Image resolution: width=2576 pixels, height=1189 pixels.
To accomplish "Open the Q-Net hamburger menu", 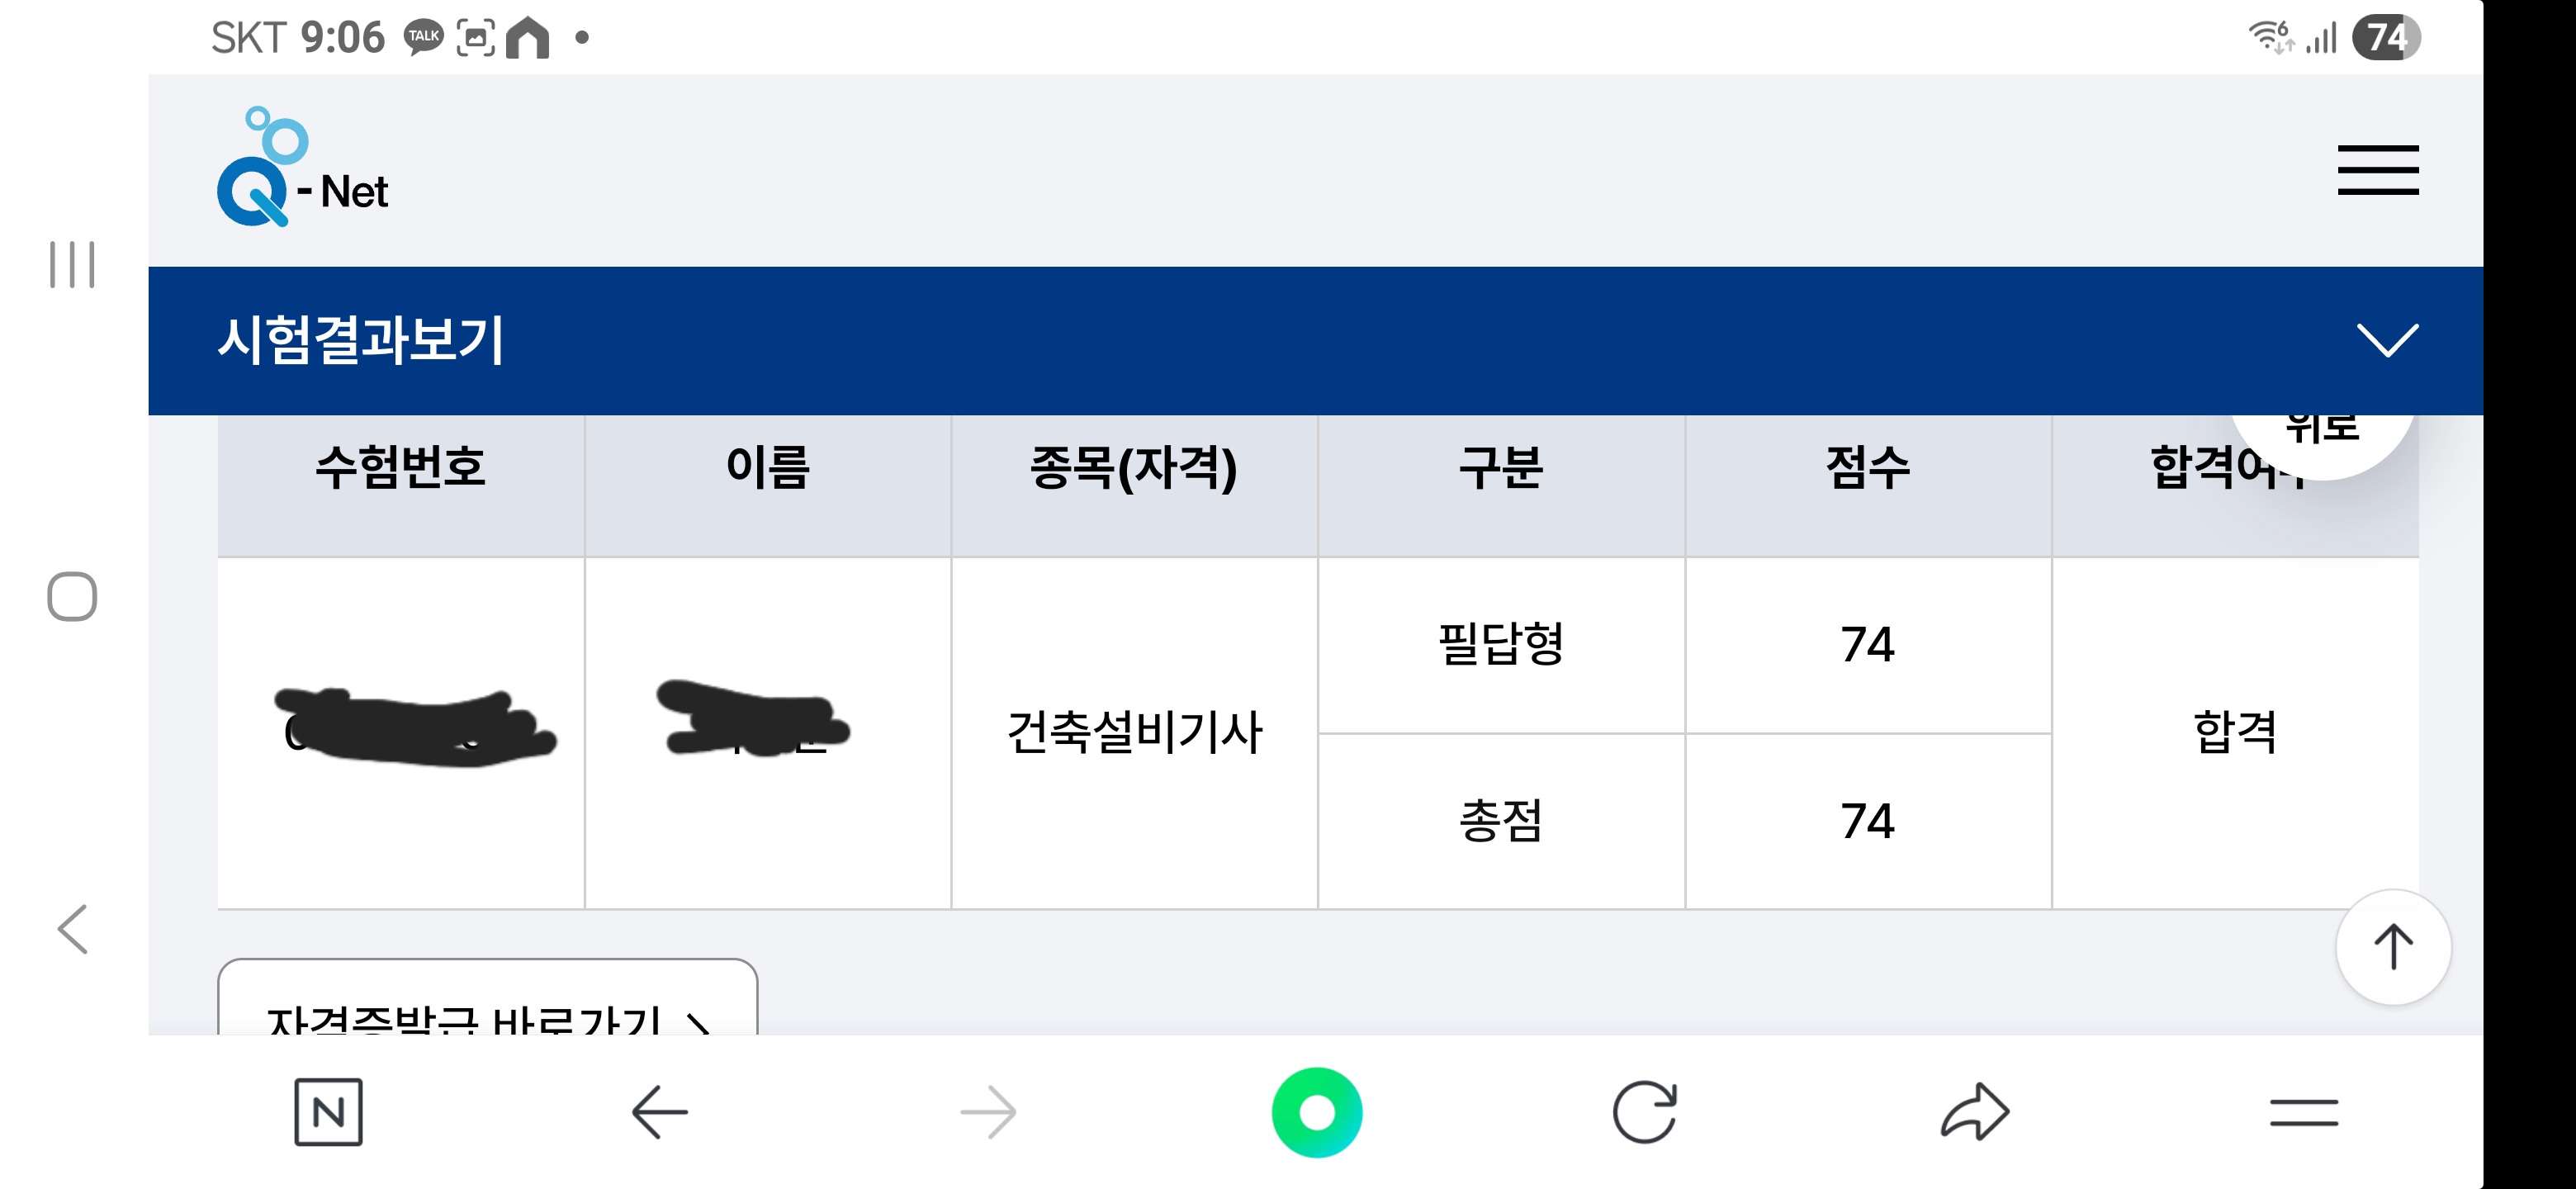I will point(2377,169).
